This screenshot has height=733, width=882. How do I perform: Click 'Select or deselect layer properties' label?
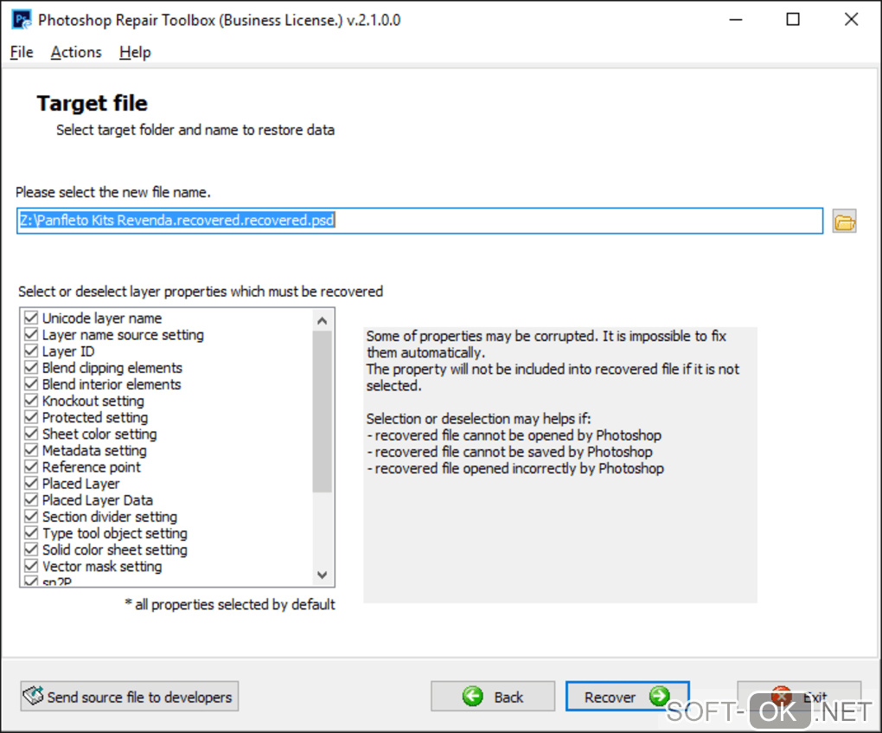coord(201,292)
